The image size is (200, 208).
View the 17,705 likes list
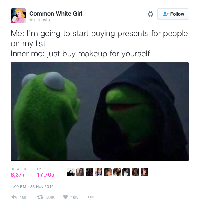coord(45,175)
